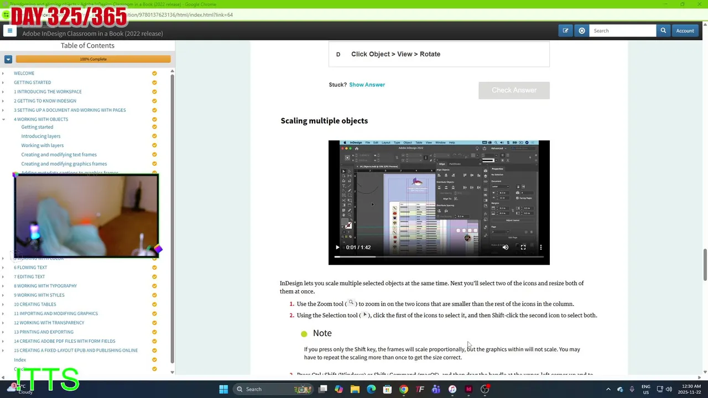Open the Account button

685,31
